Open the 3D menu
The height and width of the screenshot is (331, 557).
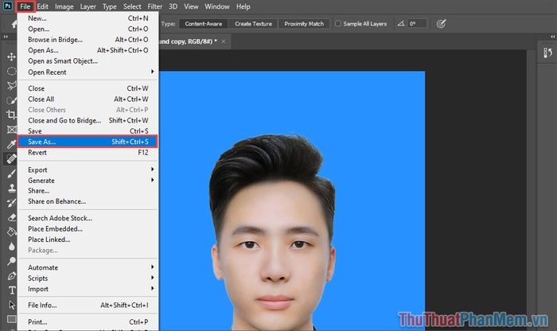pos(173,6)
